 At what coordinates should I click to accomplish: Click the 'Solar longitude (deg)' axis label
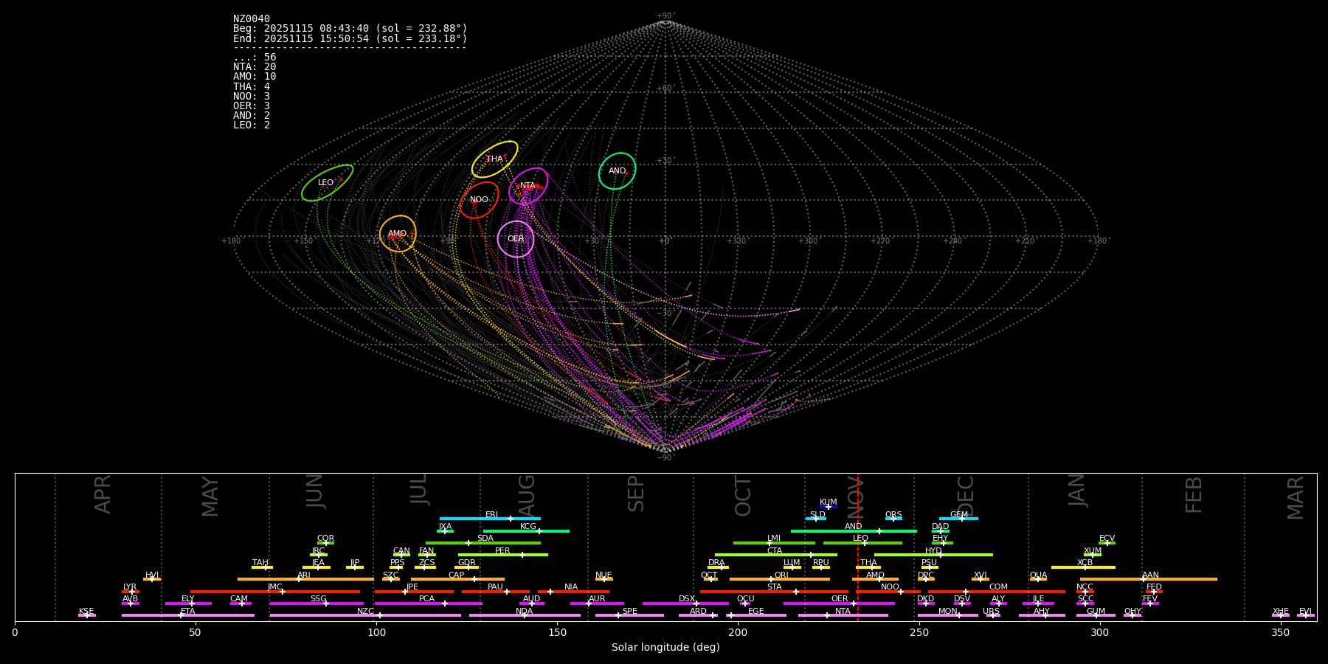665,648
